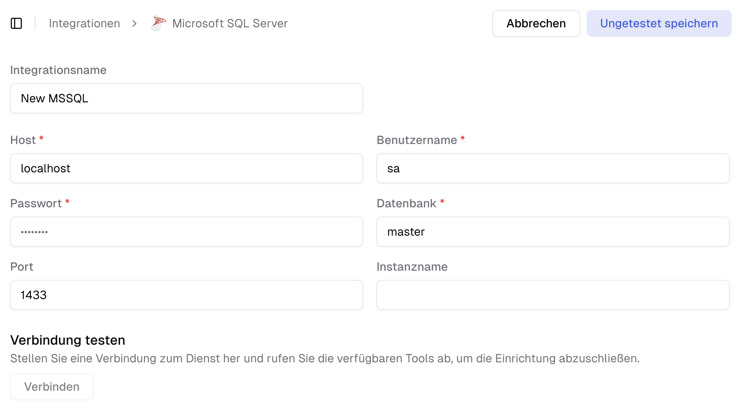Select the text New MSSQL
This screenshot has width=739, height=410.
(55, 98)
